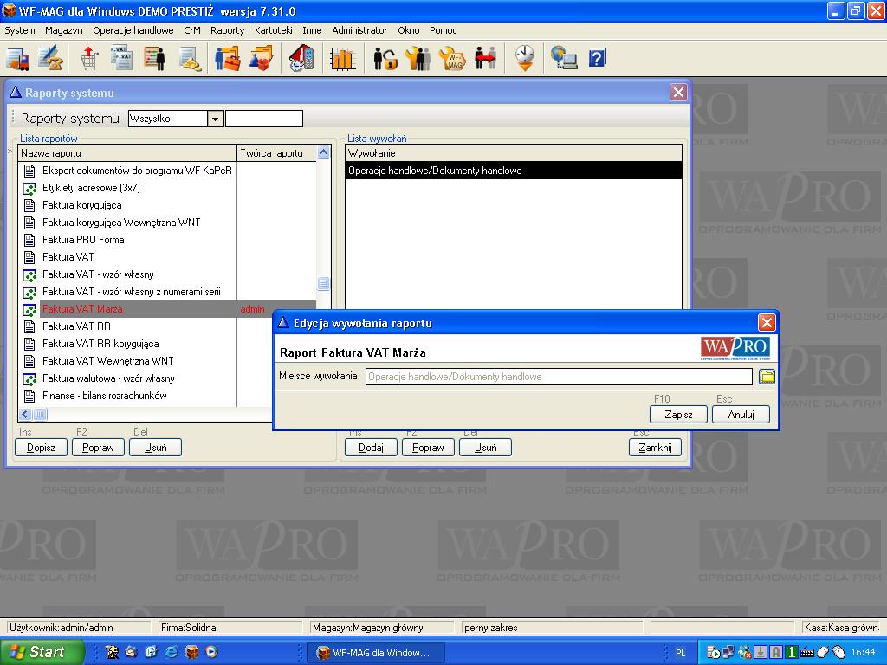Click the bar chart reports icon
Viewport: 887px width, 665px height.
pyautogui.click(x=343, y=58)
